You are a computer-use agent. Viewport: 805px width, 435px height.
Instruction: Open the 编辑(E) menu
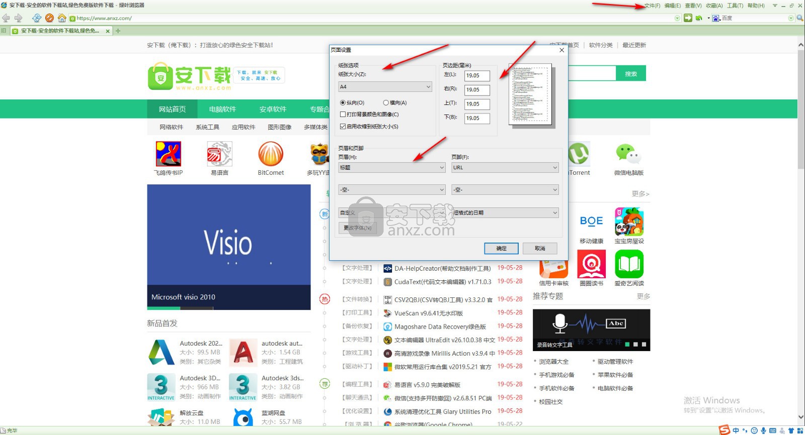pos(673,6)
